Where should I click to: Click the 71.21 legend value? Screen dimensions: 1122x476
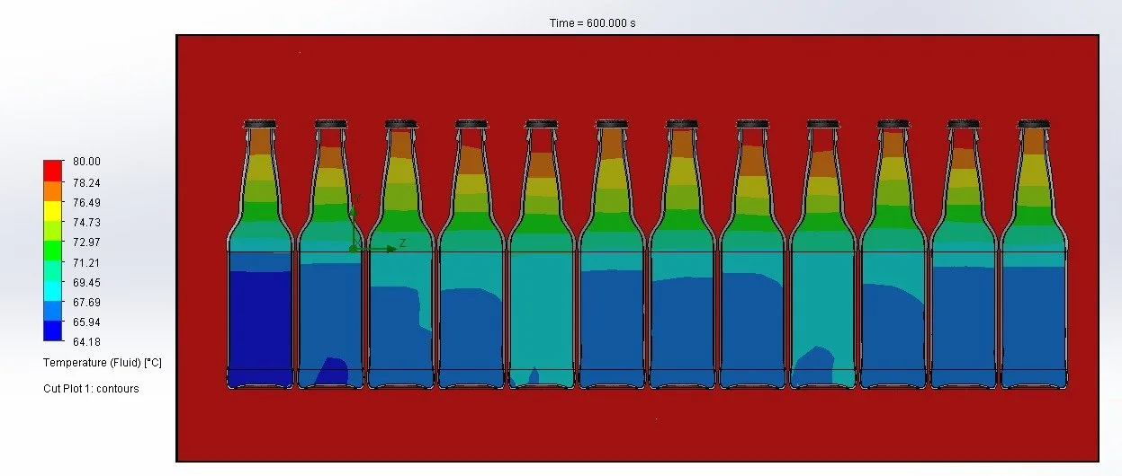click(88, 262)
